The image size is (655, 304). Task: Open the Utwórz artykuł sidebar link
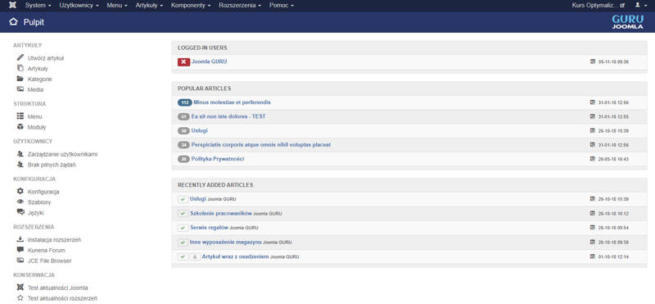coord(46,58)
